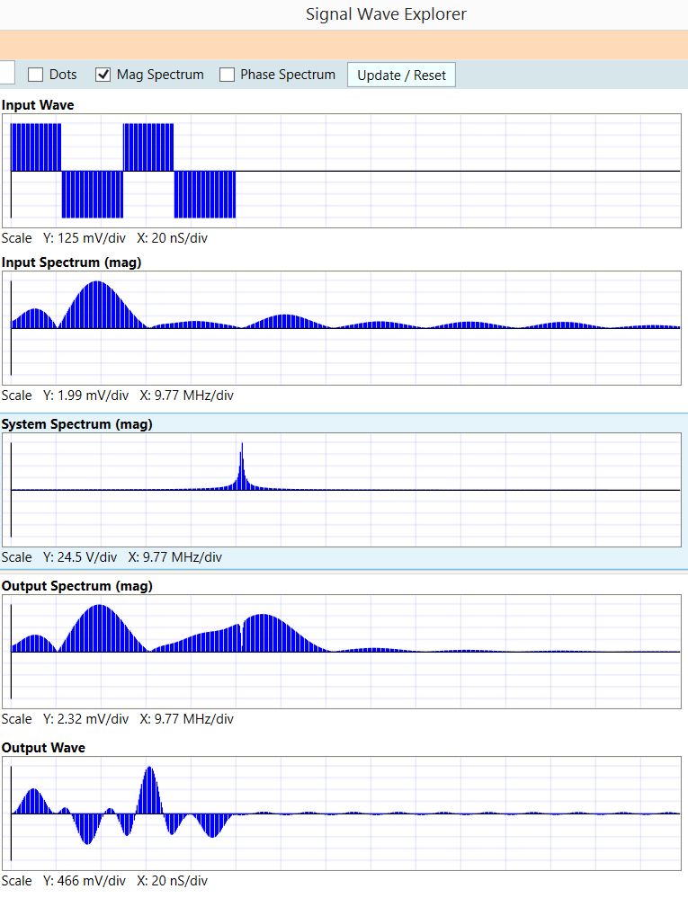Click the Input Spectrum (mag) heading

(x=71, y=262)
